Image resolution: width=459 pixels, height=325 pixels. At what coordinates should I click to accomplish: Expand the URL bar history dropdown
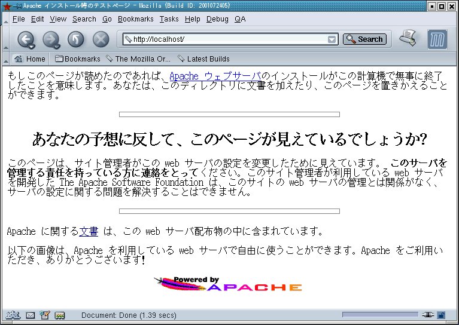pos(332,39)
